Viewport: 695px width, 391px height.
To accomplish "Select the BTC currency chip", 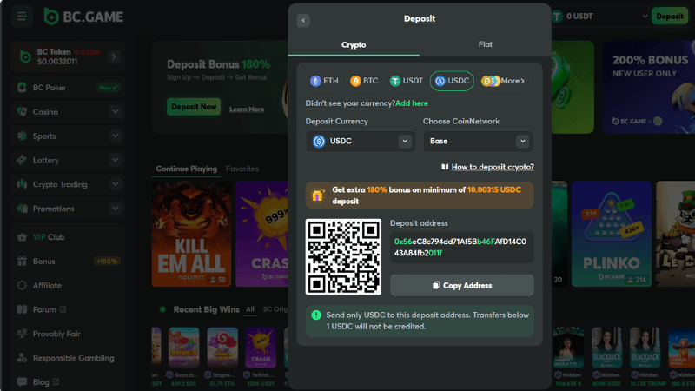I will point(364,81).
